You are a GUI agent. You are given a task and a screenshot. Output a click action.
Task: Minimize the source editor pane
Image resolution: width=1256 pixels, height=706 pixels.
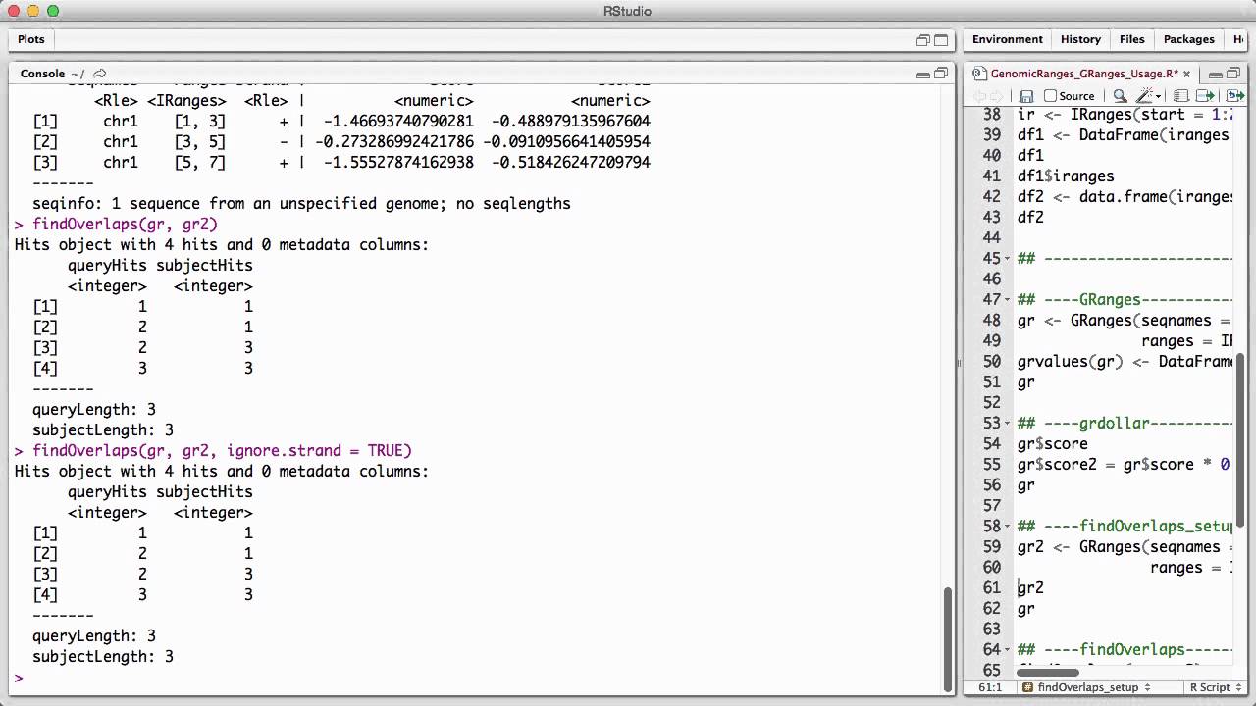1216,74
